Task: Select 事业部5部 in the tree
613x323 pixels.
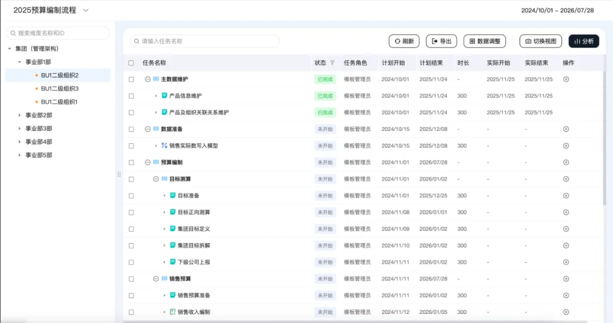Action: [39, 155]
